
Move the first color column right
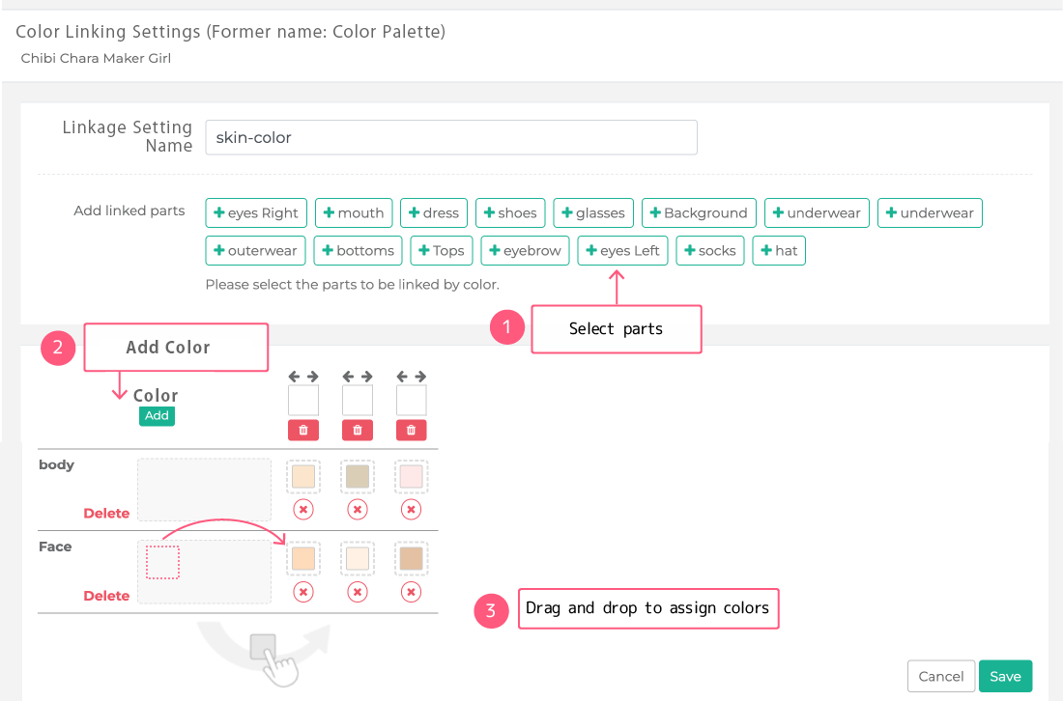312,376
